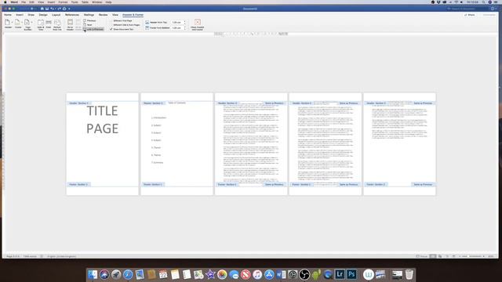Click the Redo icon in the title bar
502x282 pixels.
[59, 9]
